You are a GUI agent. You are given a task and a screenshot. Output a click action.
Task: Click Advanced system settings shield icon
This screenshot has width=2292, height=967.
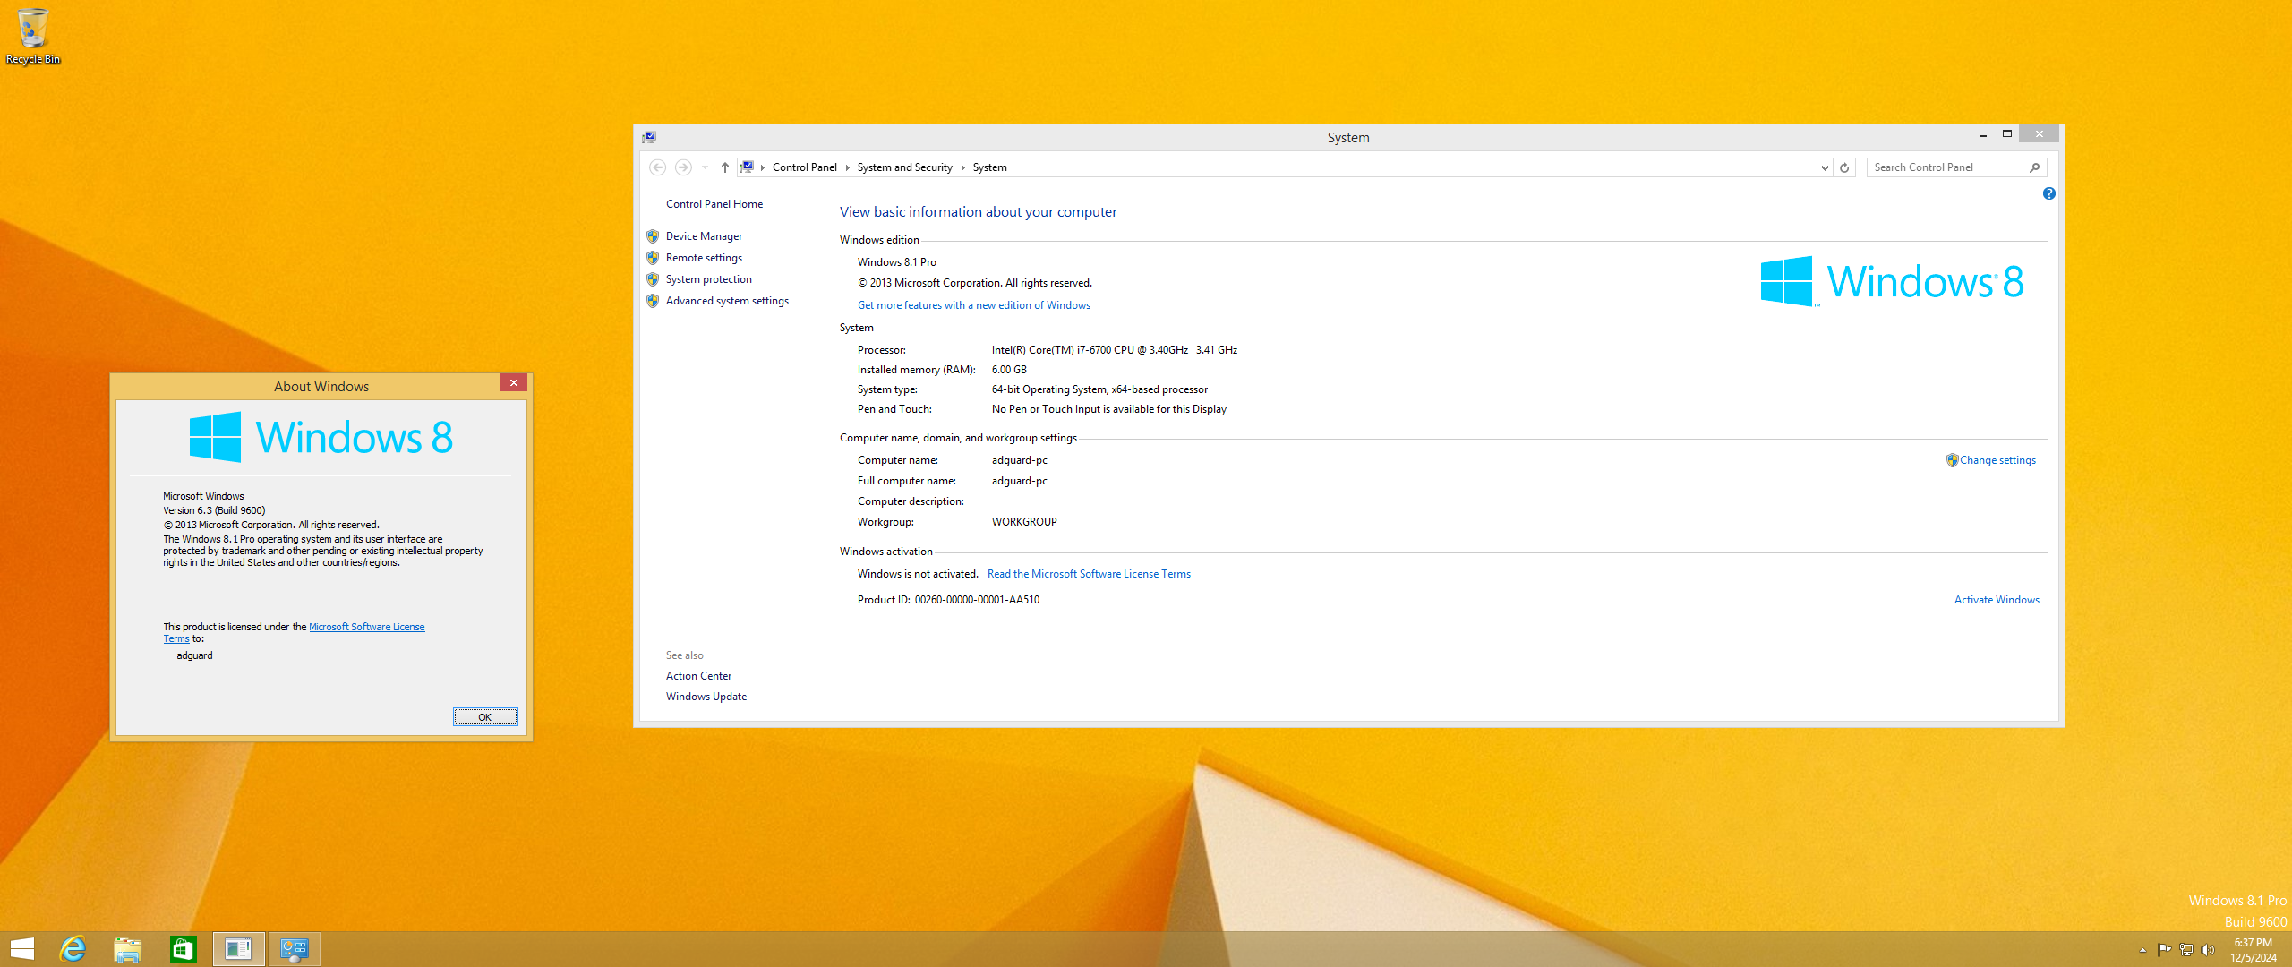pos(653,301)
